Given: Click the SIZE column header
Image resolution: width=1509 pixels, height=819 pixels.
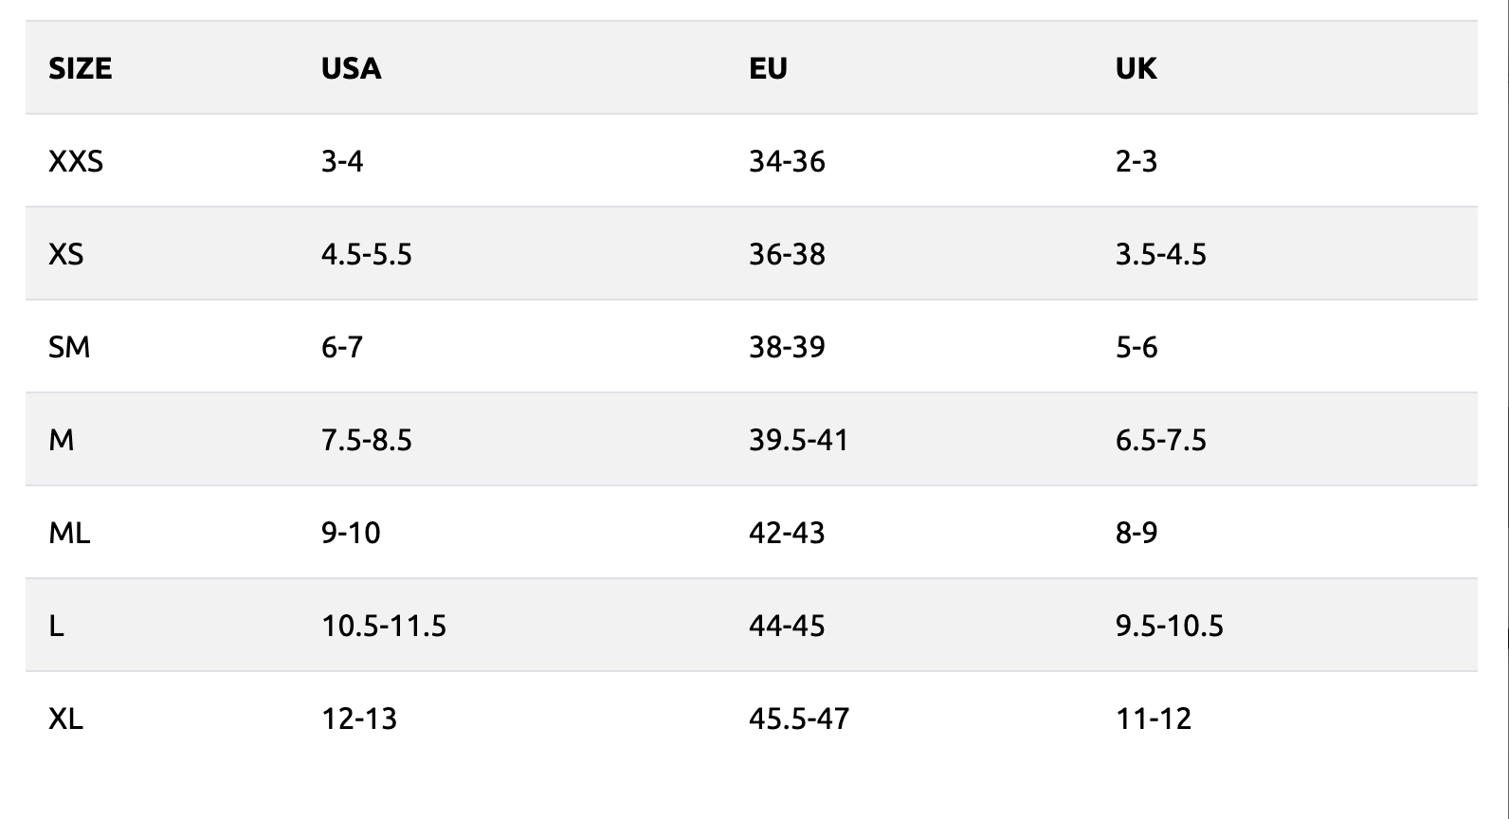Looking at the screenshot, I should pyautogui.click(x=80, y=68).
